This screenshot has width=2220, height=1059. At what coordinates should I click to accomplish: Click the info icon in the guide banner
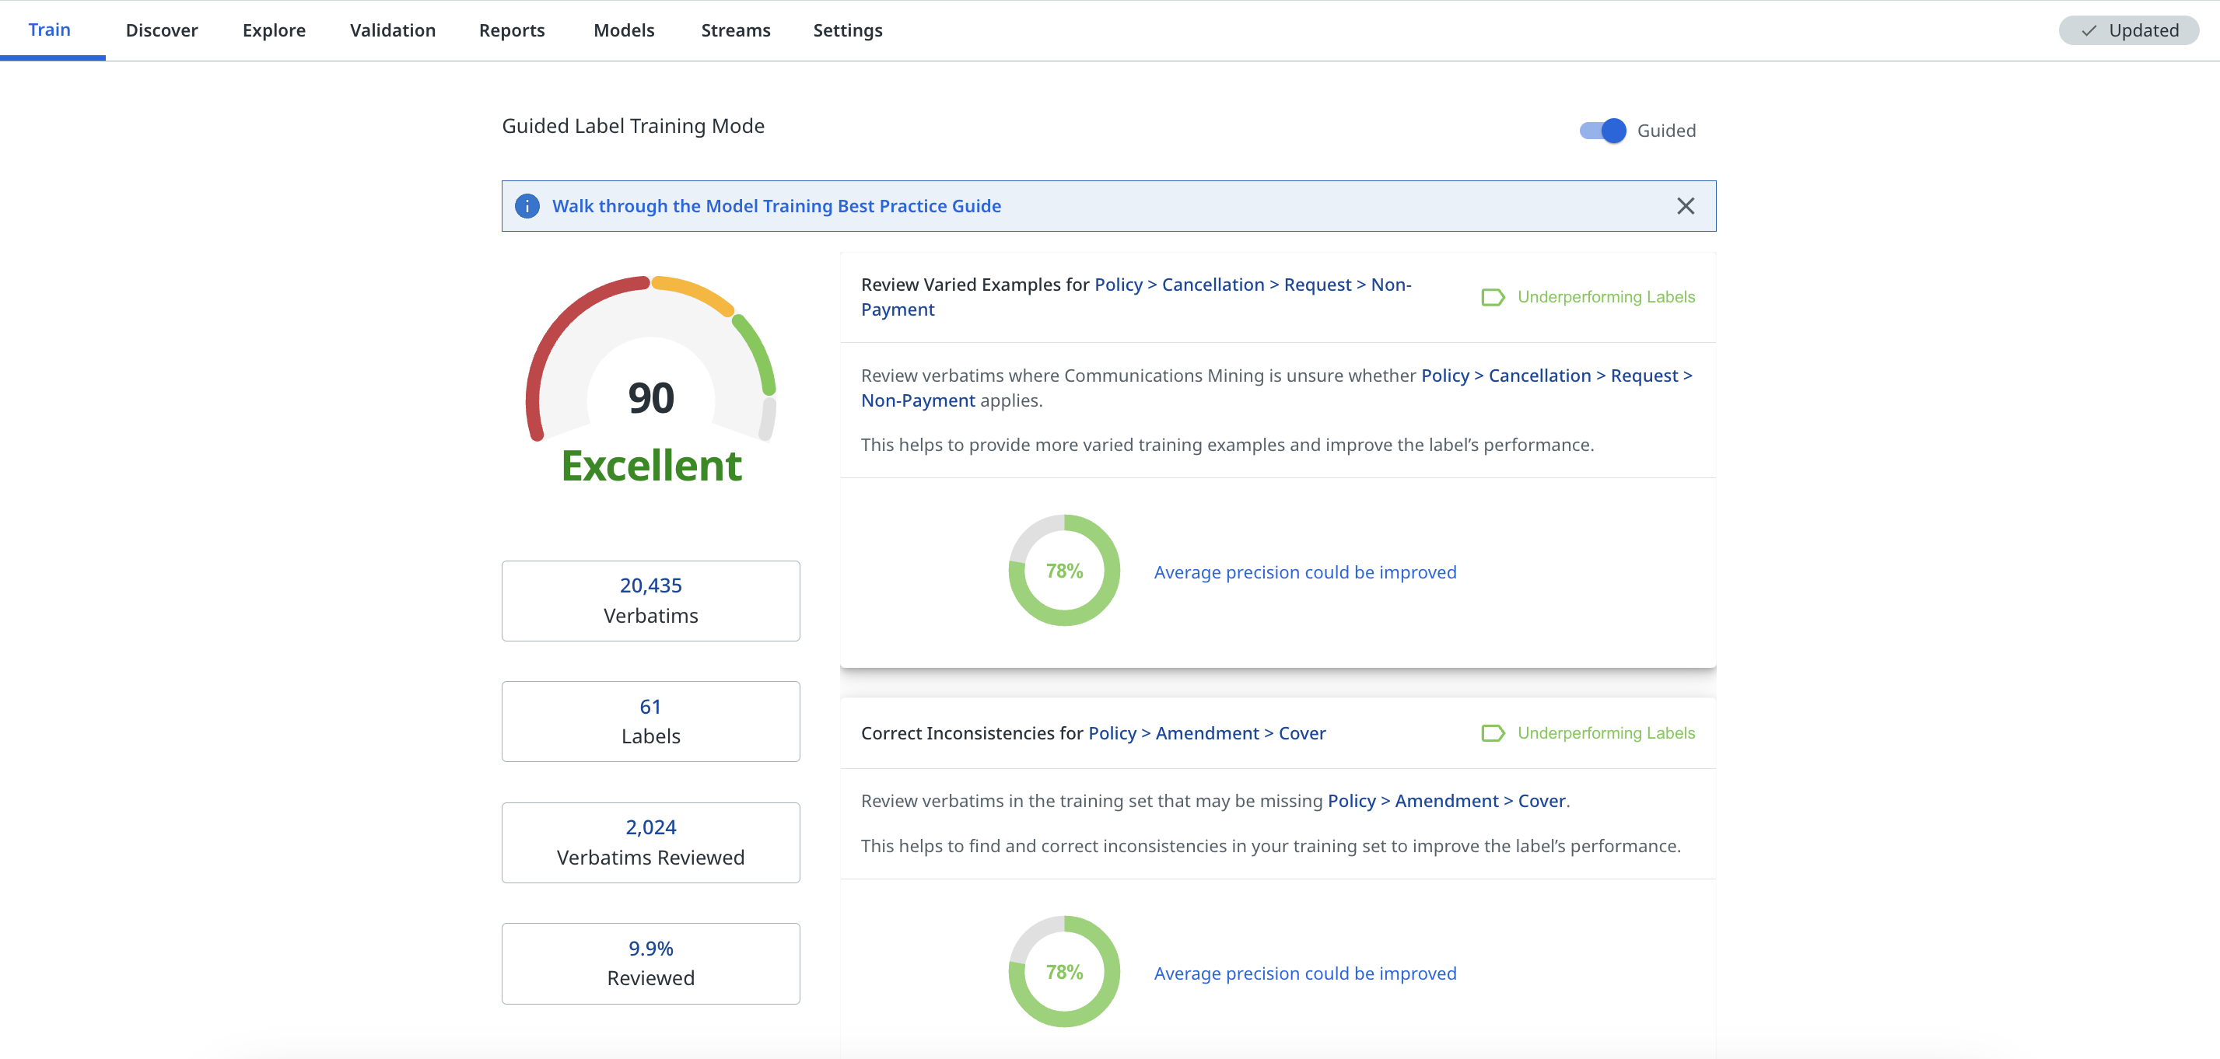coord(527,206)
